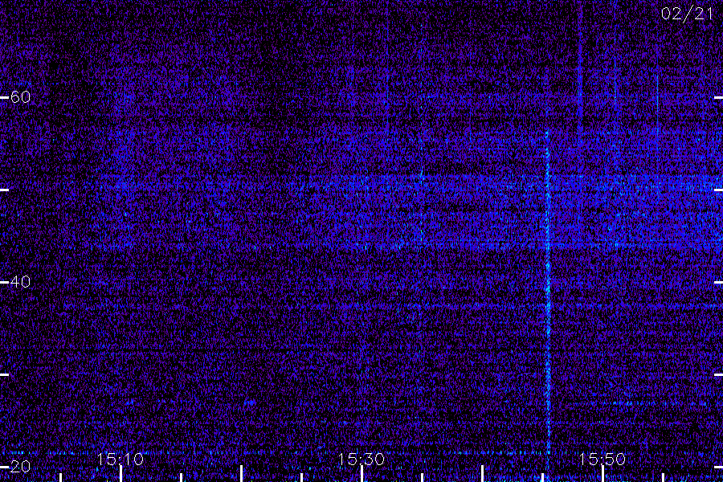This screenshot has width=723, height=482.
Task: Click the 15:50 time label
Action: tap(602, 459)
